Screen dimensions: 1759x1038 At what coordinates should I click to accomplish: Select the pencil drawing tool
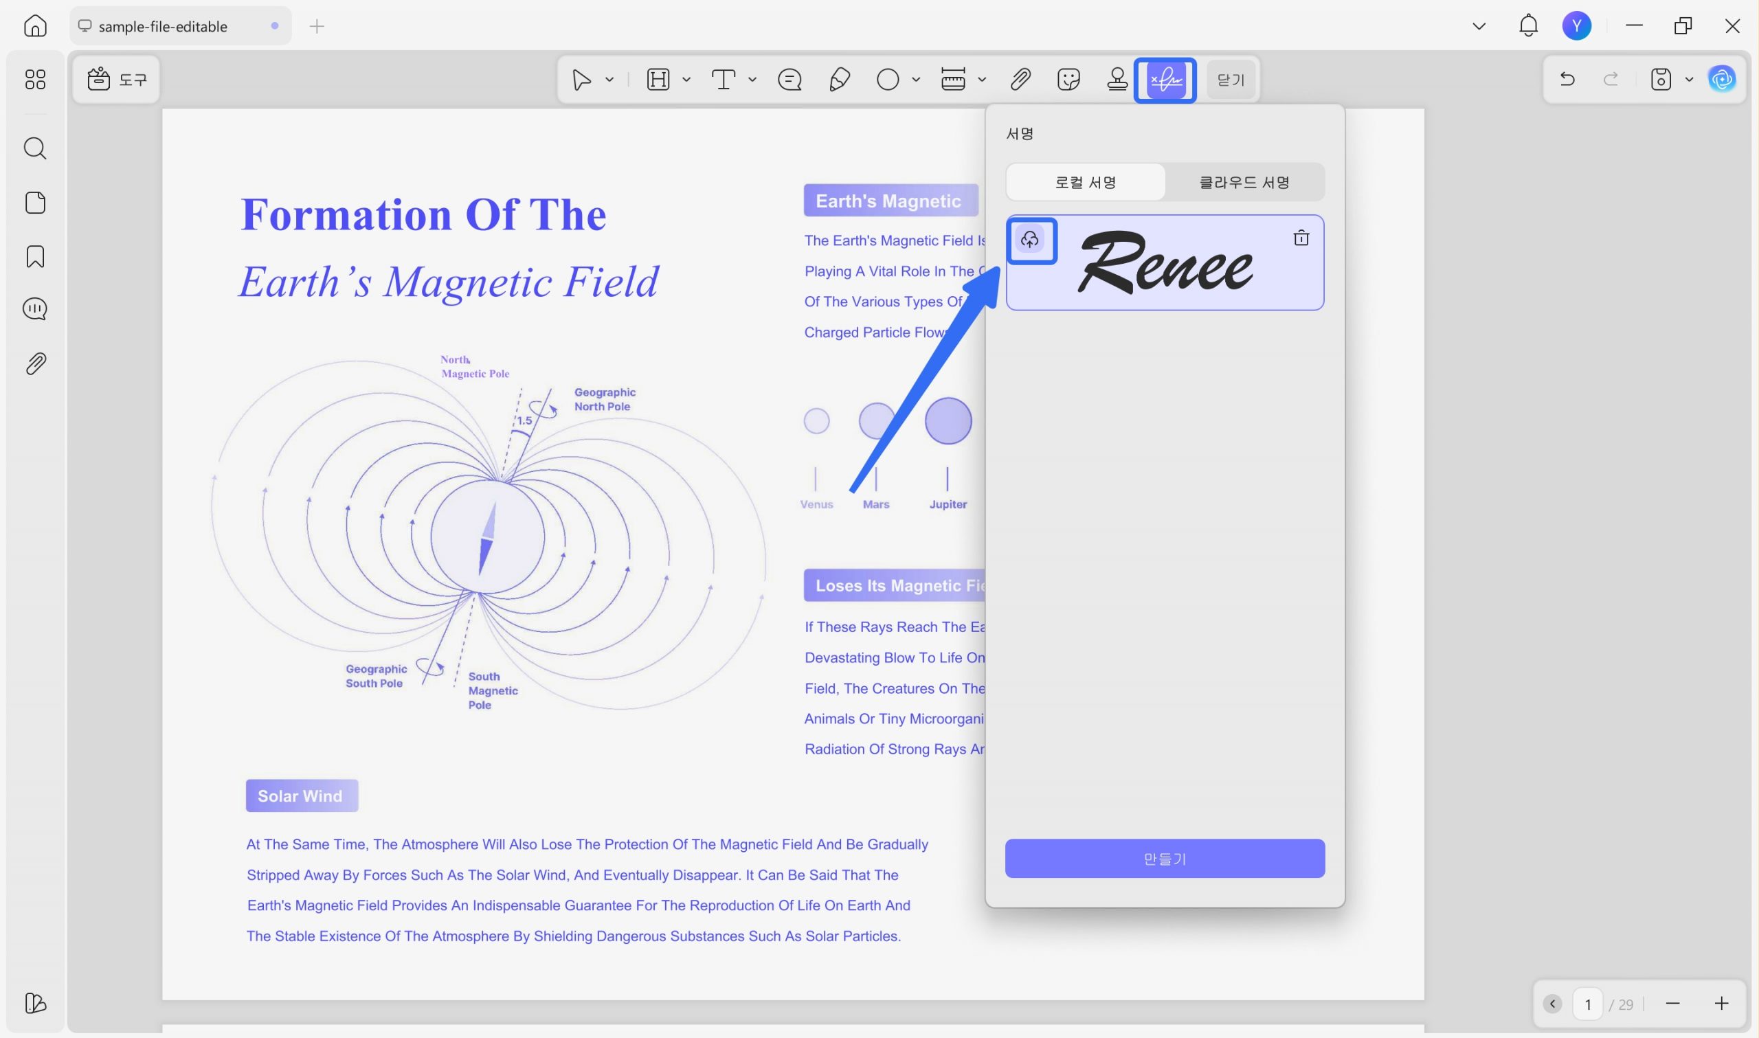click(x=839, y=80)
